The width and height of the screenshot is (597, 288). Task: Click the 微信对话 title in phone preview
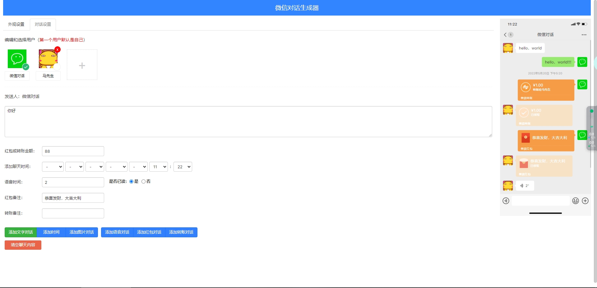click(x=545, y=35)
